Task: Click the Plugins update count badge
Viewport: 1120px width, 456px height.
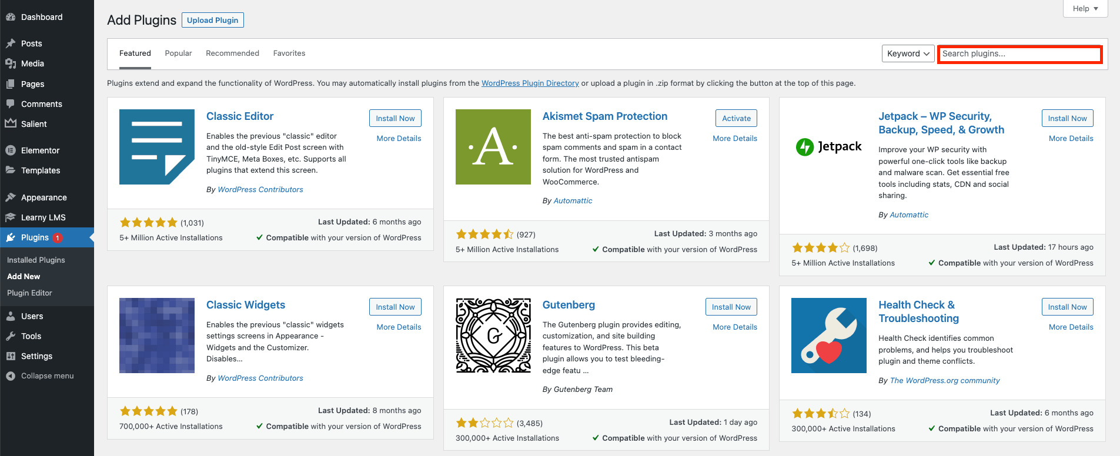Action: [x=58, y=238]
